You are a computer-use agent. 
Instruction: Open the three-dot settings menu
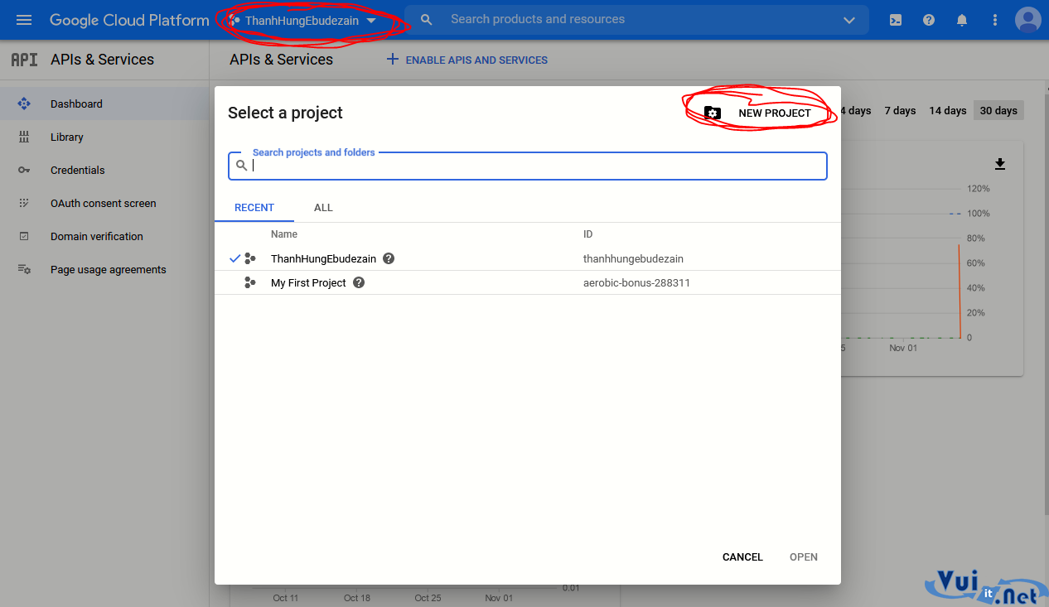pos(994,20)
